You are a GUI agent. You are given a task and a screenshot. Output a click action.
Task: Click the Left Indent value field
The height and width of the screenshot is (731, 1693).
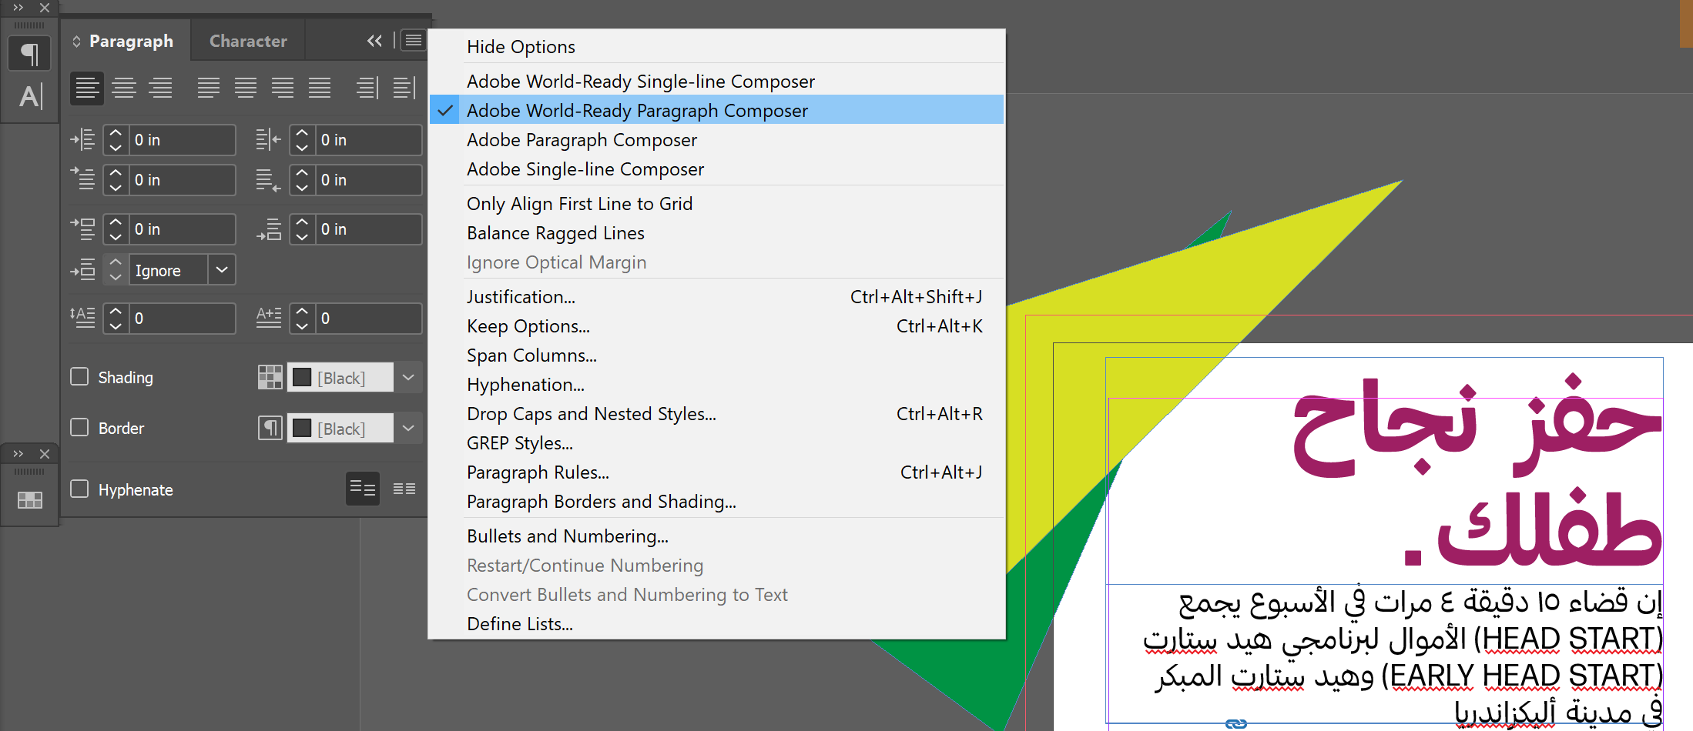[183, 139]
